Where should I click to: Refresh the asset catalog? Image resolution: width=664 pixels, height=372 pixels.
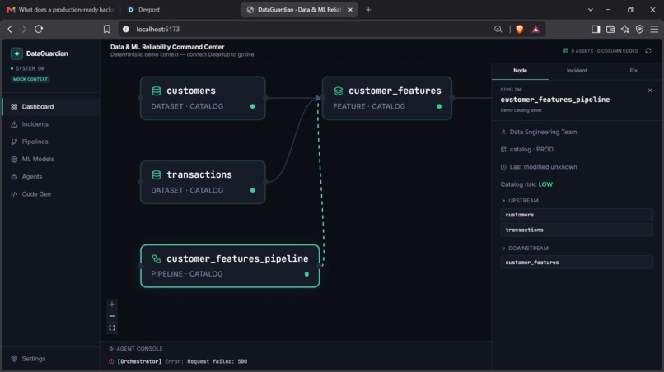pos(648,51)
